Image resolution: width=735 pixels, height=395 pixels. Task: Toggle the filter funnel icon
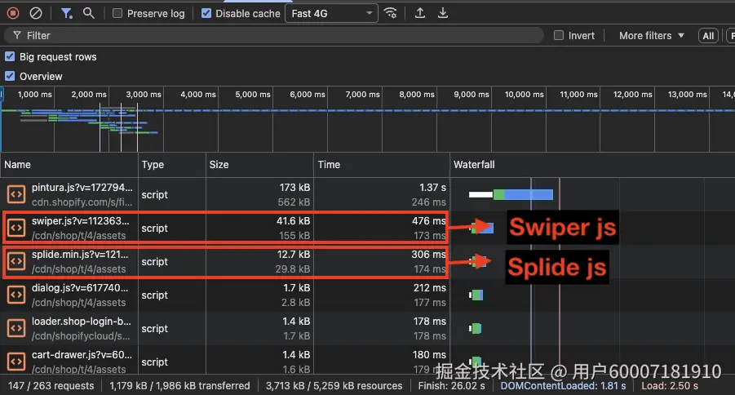click(x=67, y=13)
